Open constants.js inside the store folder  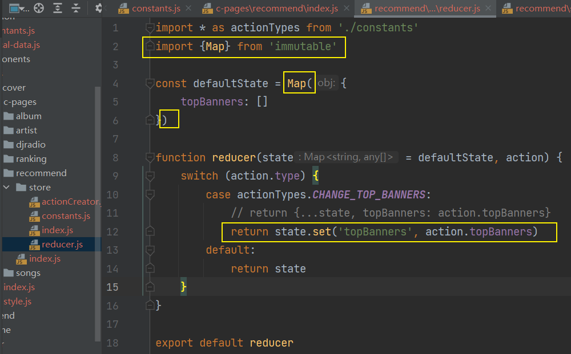click(x=66, y=216)
